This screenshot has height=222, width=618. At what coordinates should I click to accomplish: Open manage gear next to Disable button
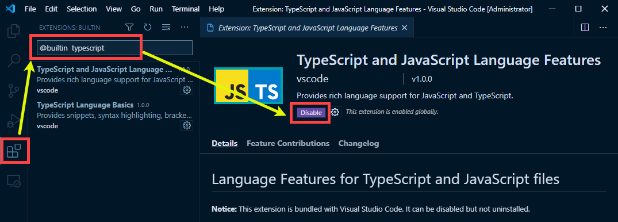[335, 112]
